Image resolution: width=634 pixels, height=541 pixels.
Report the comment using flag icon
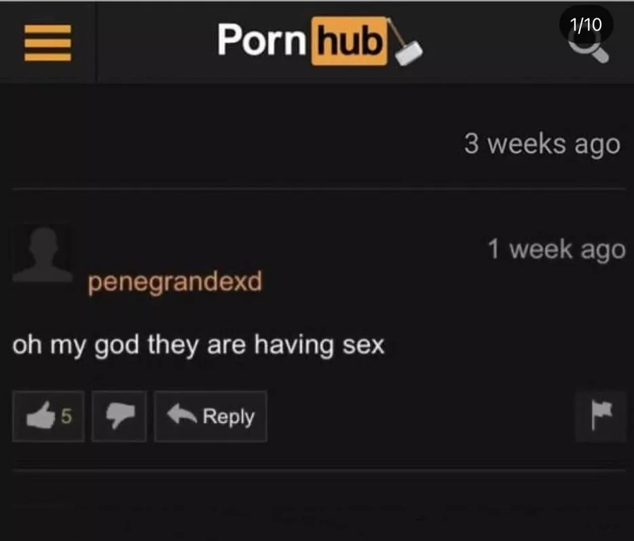pos(601,416)
